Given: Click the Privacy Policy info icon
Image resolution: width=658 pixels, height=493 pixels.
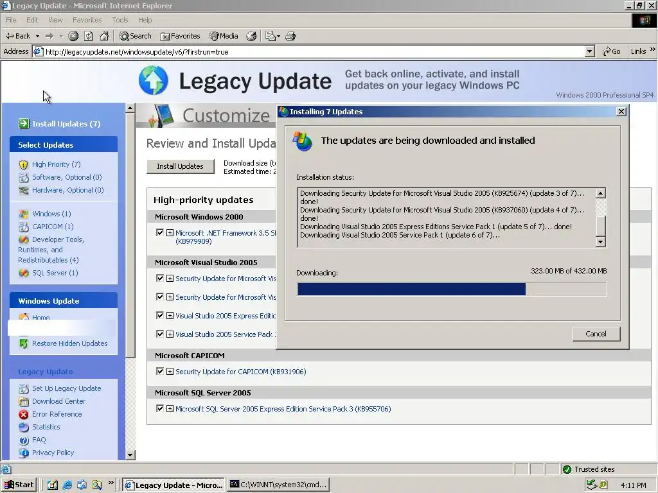Looking at the screenshot, I should [x=24, y=453].
